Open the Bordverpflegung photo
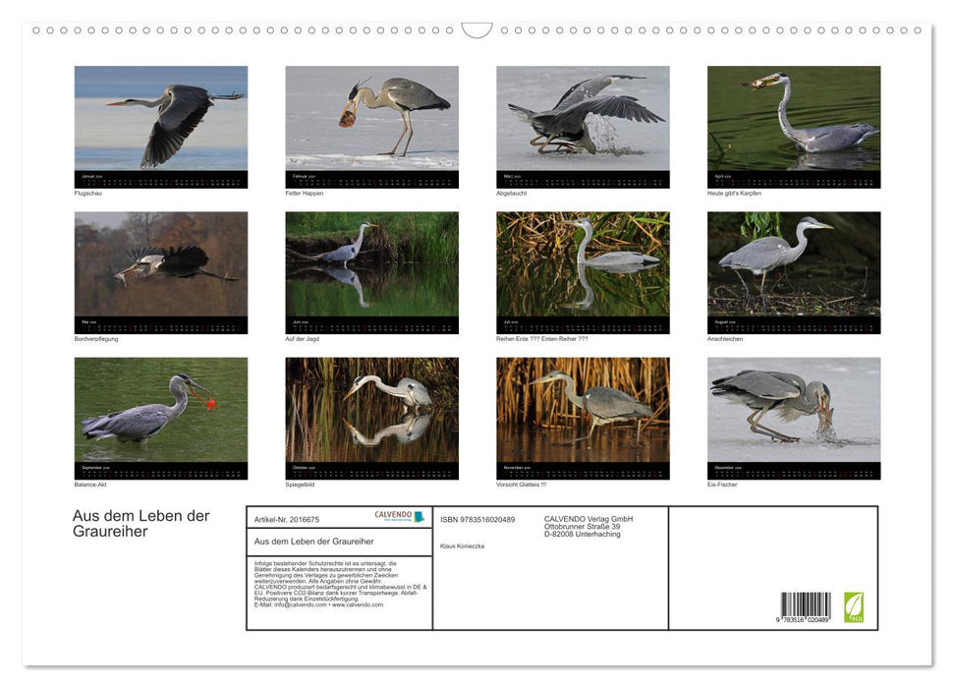 [x=161, y=264]
